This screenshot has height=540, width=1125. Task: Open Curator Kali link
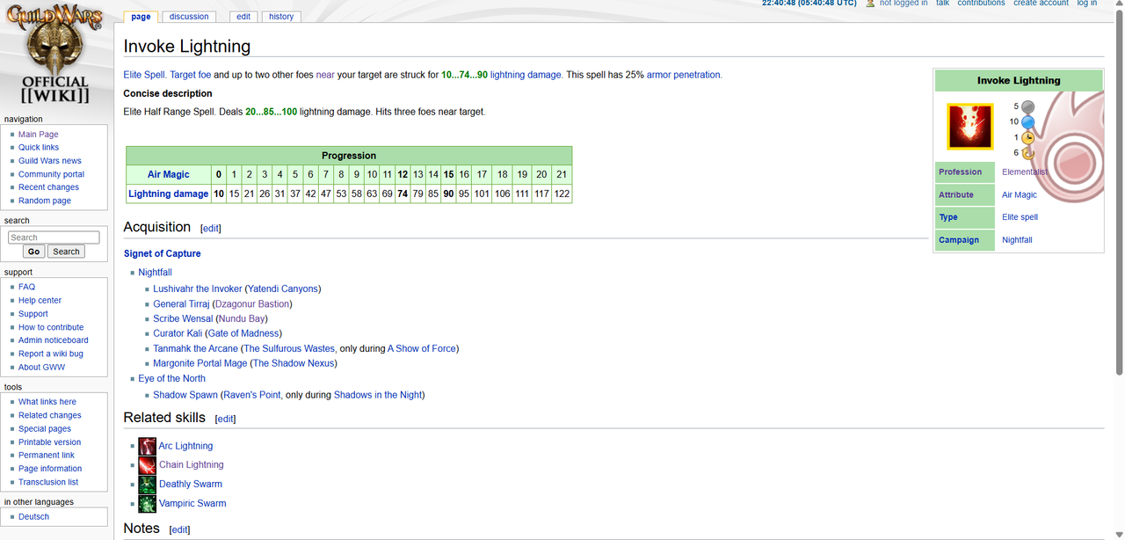click(x=178, y=333)
